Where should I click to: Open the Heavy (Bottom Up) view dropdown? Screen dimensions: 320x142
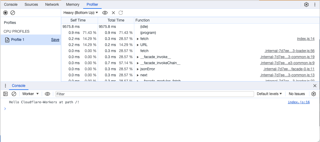pos(81,13)
